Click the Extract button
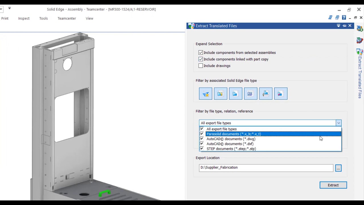 tap(333, 185)
